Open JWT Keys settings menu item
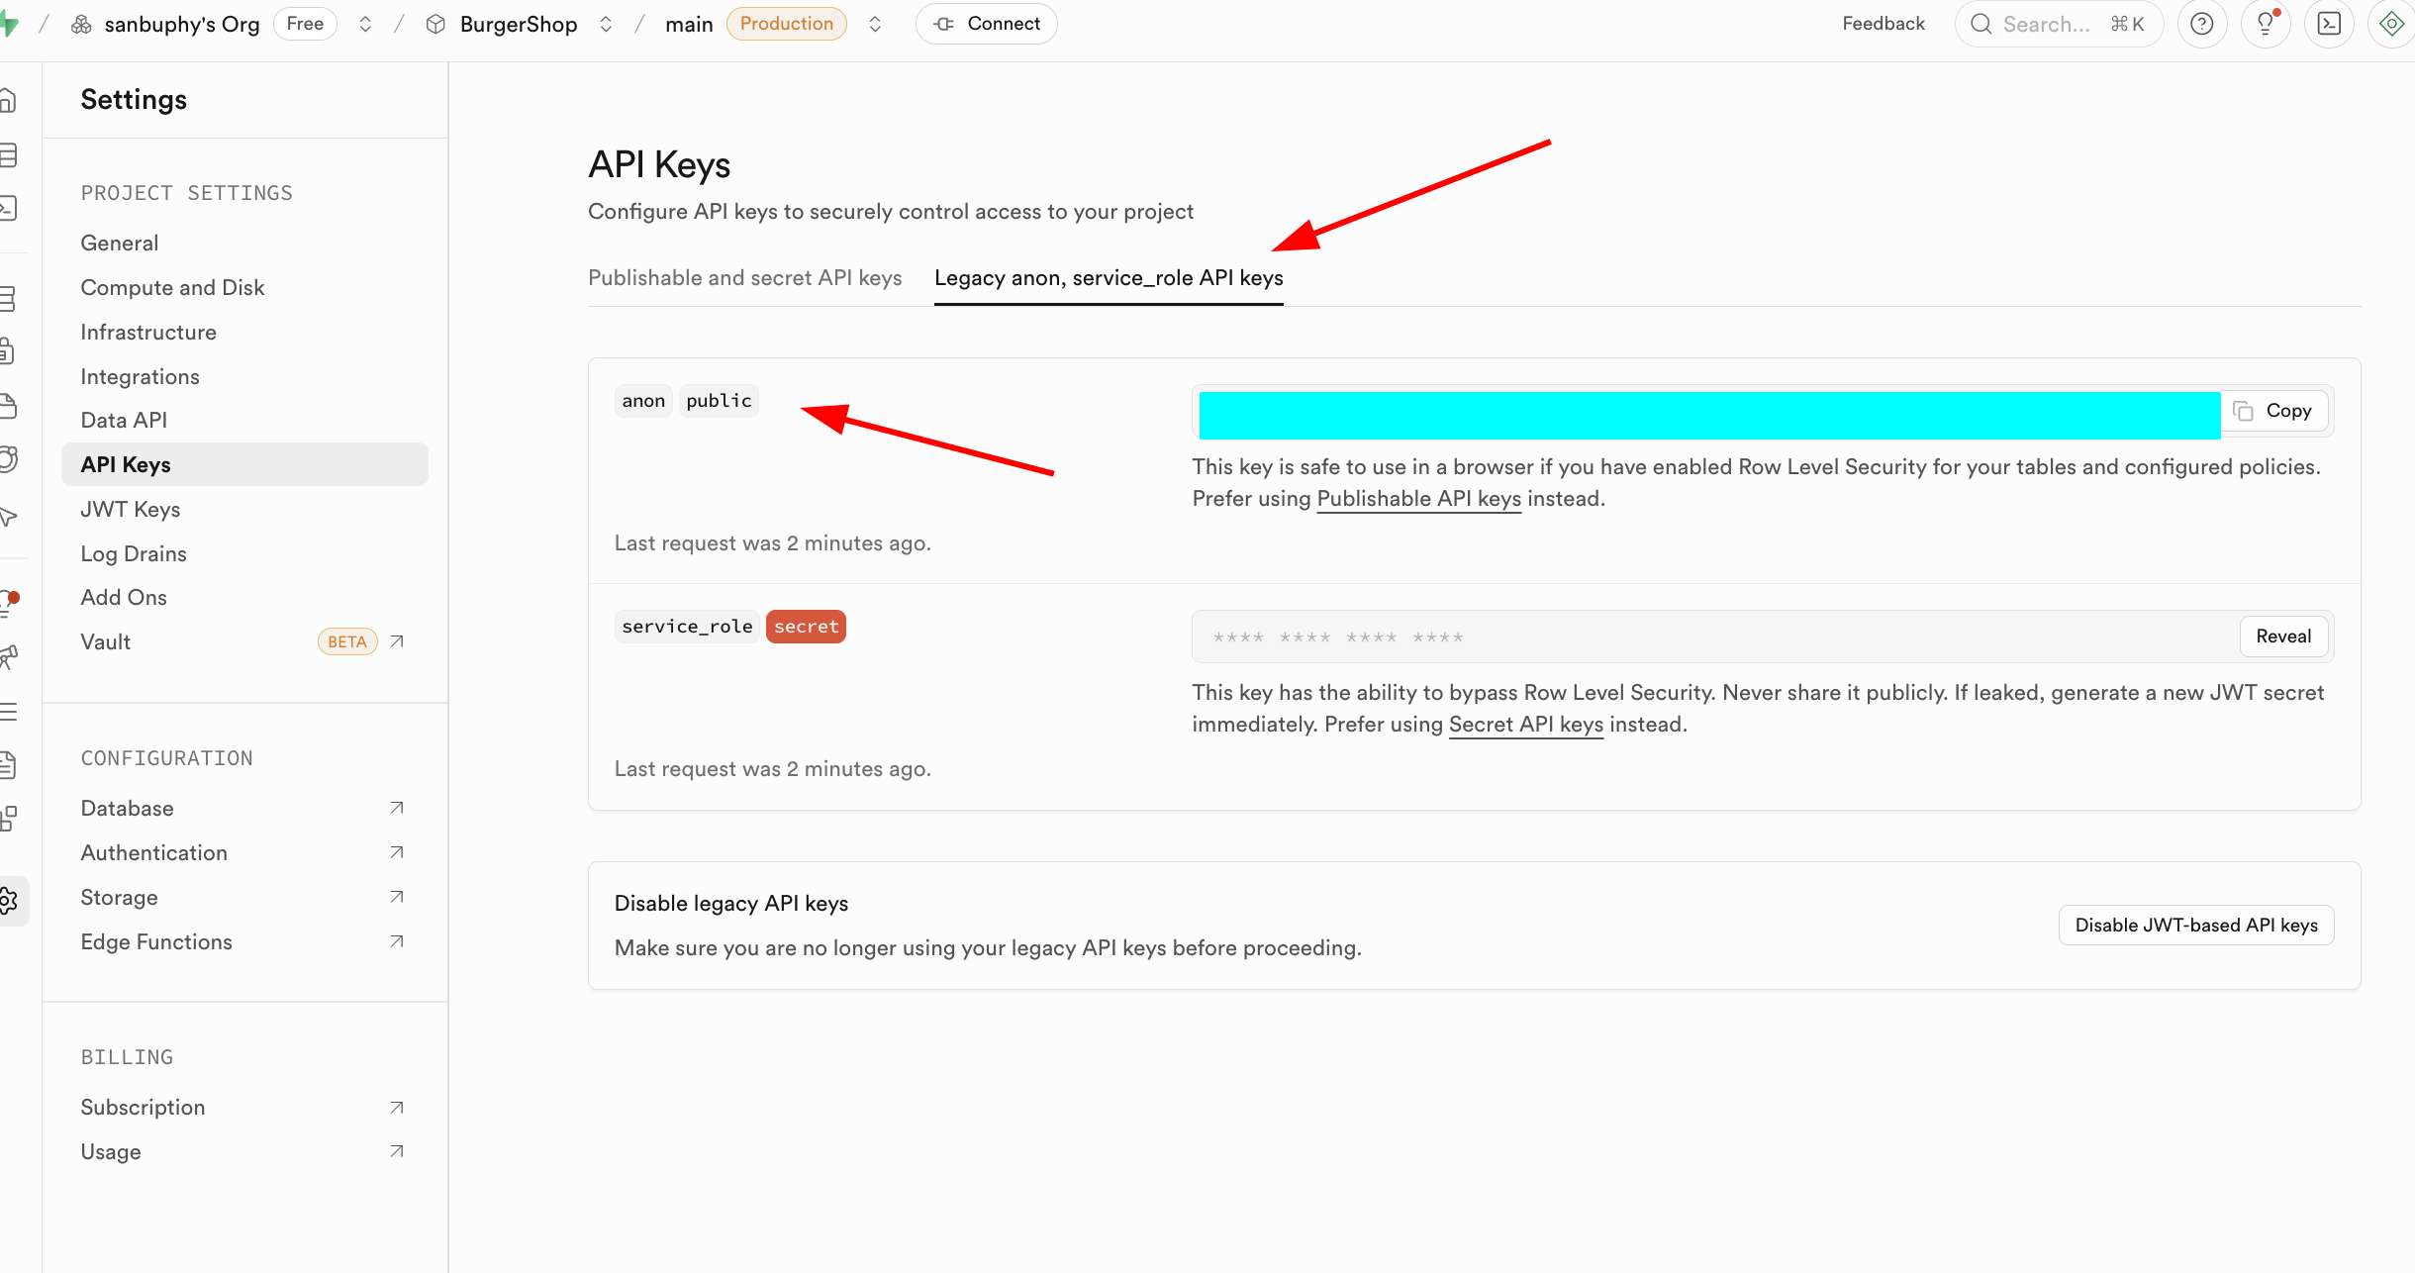 [x=131, y=509]
